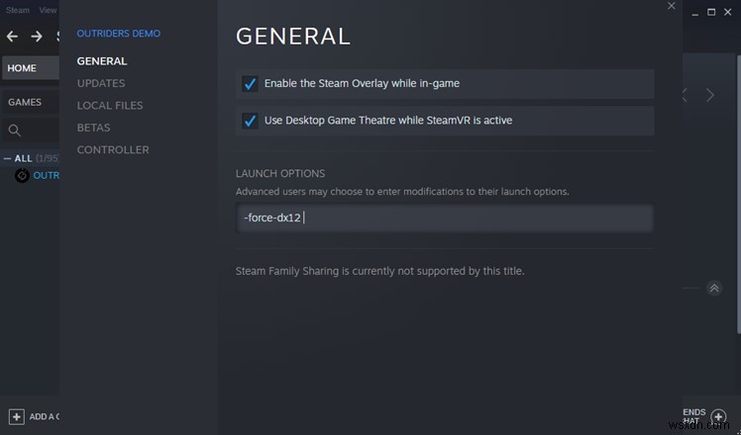Screen dimensions: 741x435
Task: Switch to the Updates tab
Action: click(x=100, y=83)
